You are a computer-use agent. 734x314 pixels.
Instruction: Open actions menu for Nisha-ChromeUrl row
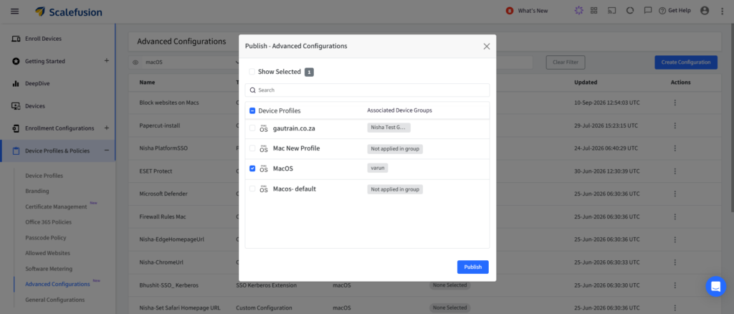click(675, 262)
